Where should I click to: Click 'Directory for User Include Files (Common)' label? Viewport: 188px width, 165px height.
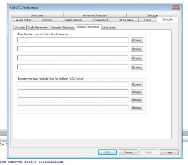tap(43, 34)
